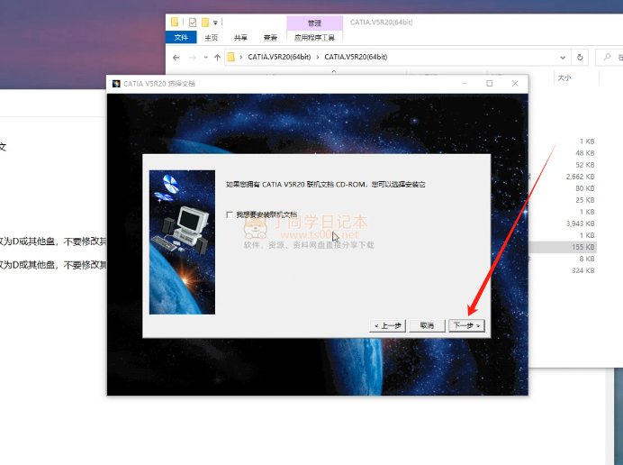Click first CATIA.V5R20(64bit) breadcrumb segment
This screenshot has height=465, width=623.
tap(279, 57)
